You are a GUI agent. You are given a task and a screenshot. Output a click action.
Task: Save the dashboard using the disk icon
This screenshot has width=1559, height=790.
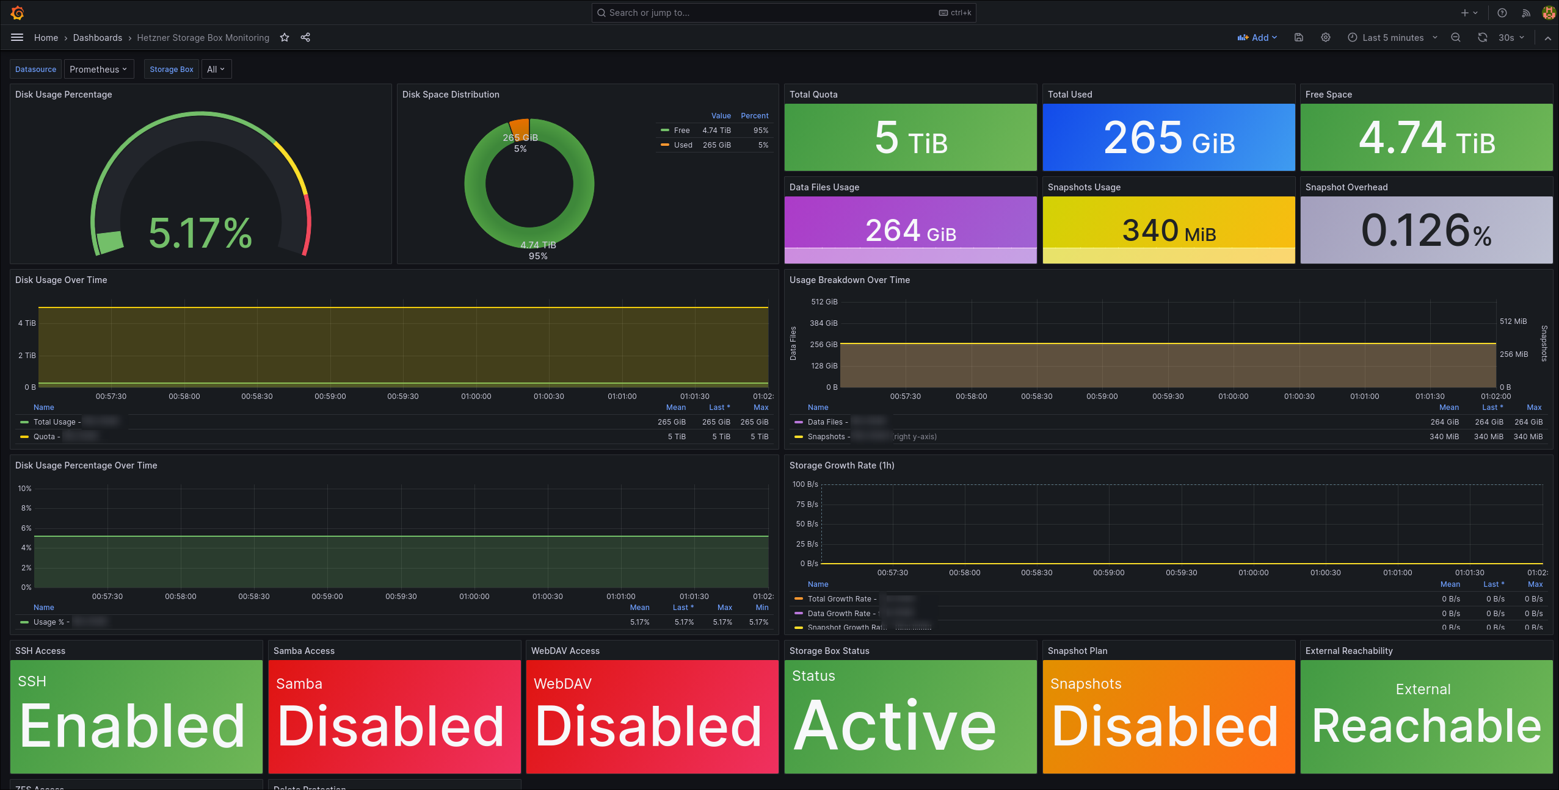1299,37
